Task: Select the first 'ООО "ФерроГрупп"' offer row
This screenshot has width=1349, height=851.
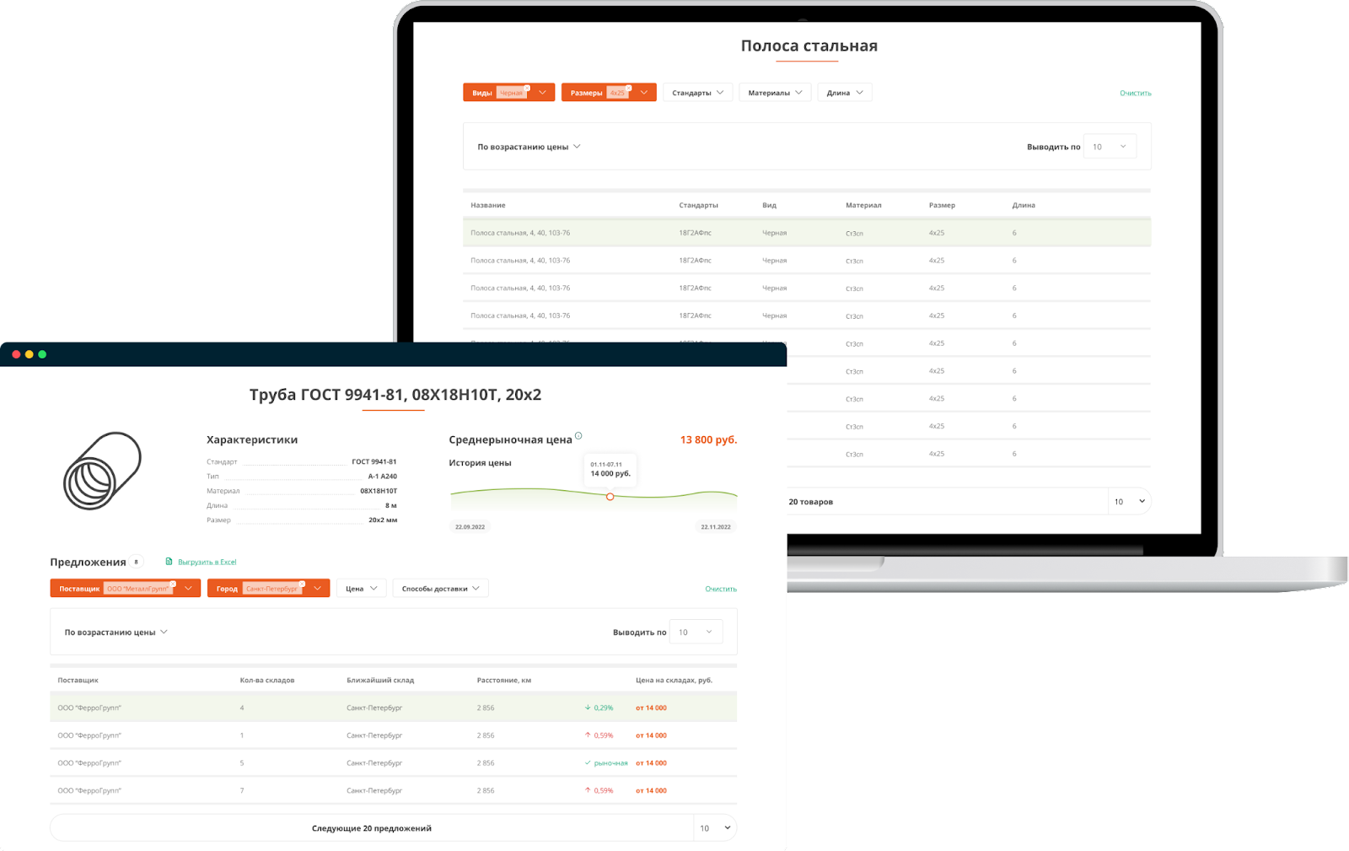Action: (393, 708)
